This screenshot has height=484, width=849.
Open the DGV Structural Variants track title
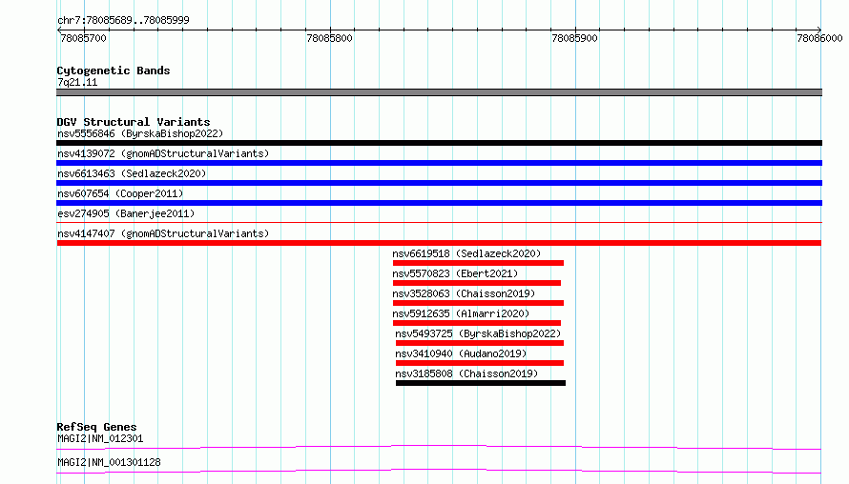click(134, 122)
